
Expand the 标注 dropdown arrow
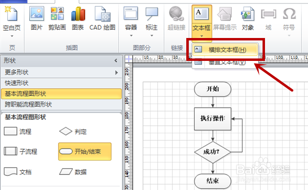coord(152,36)
